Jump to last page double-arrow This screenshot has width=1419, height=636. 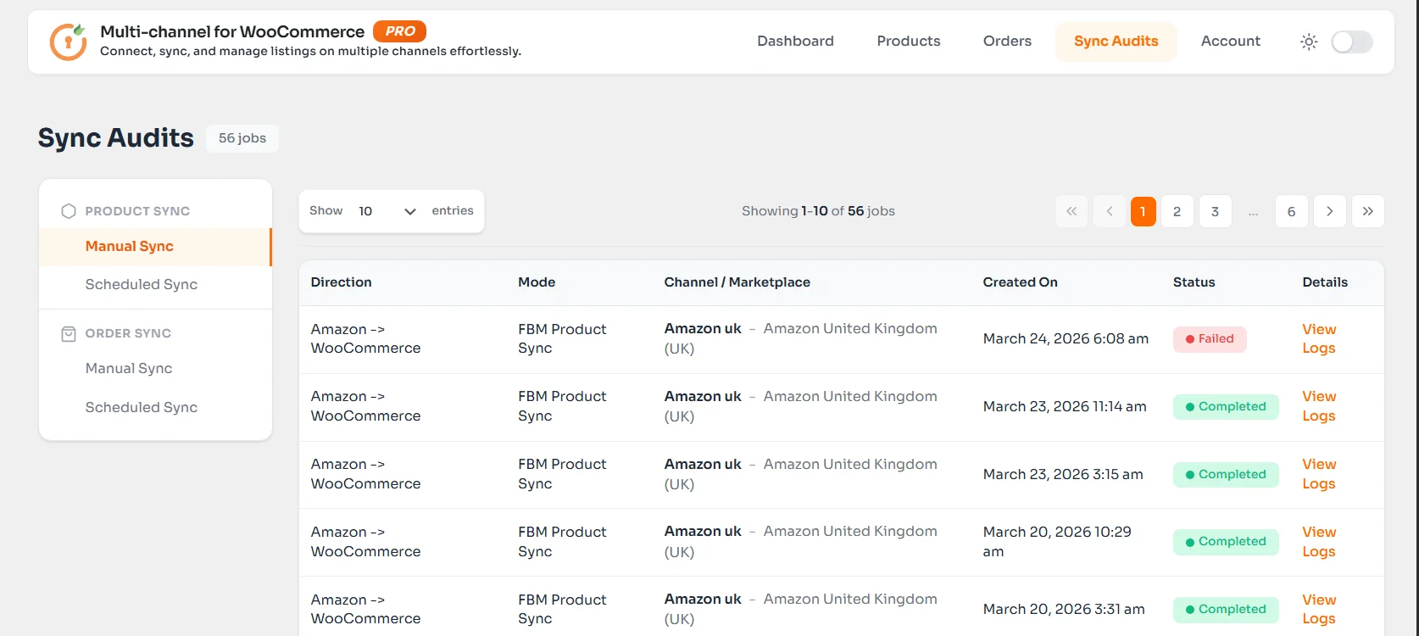[1367, 211]
